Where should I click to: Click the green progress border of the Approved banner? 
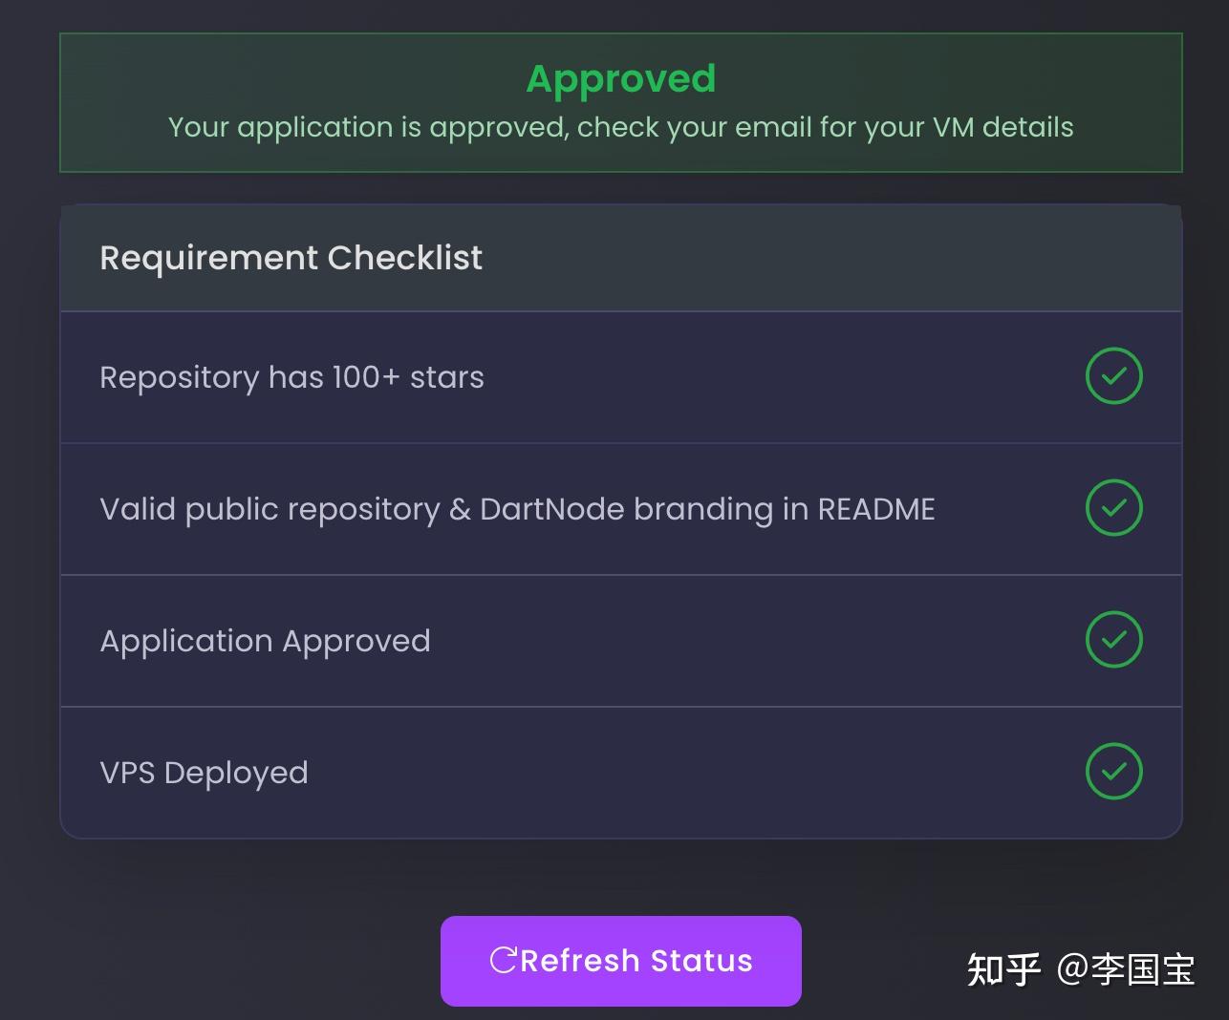point(620,33)
